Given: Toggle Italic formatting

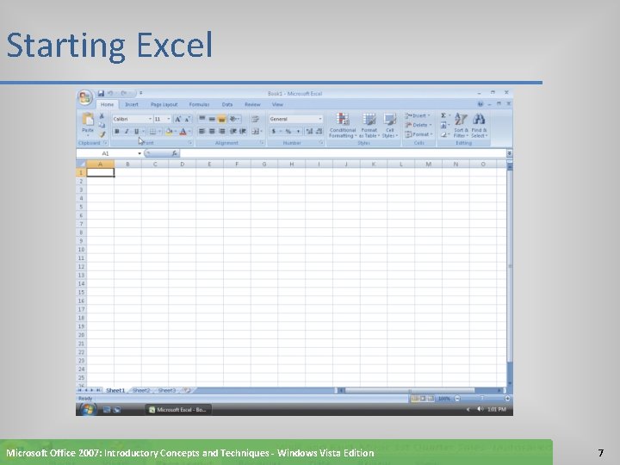Looking at the screenshot, I should coord(127,131).
